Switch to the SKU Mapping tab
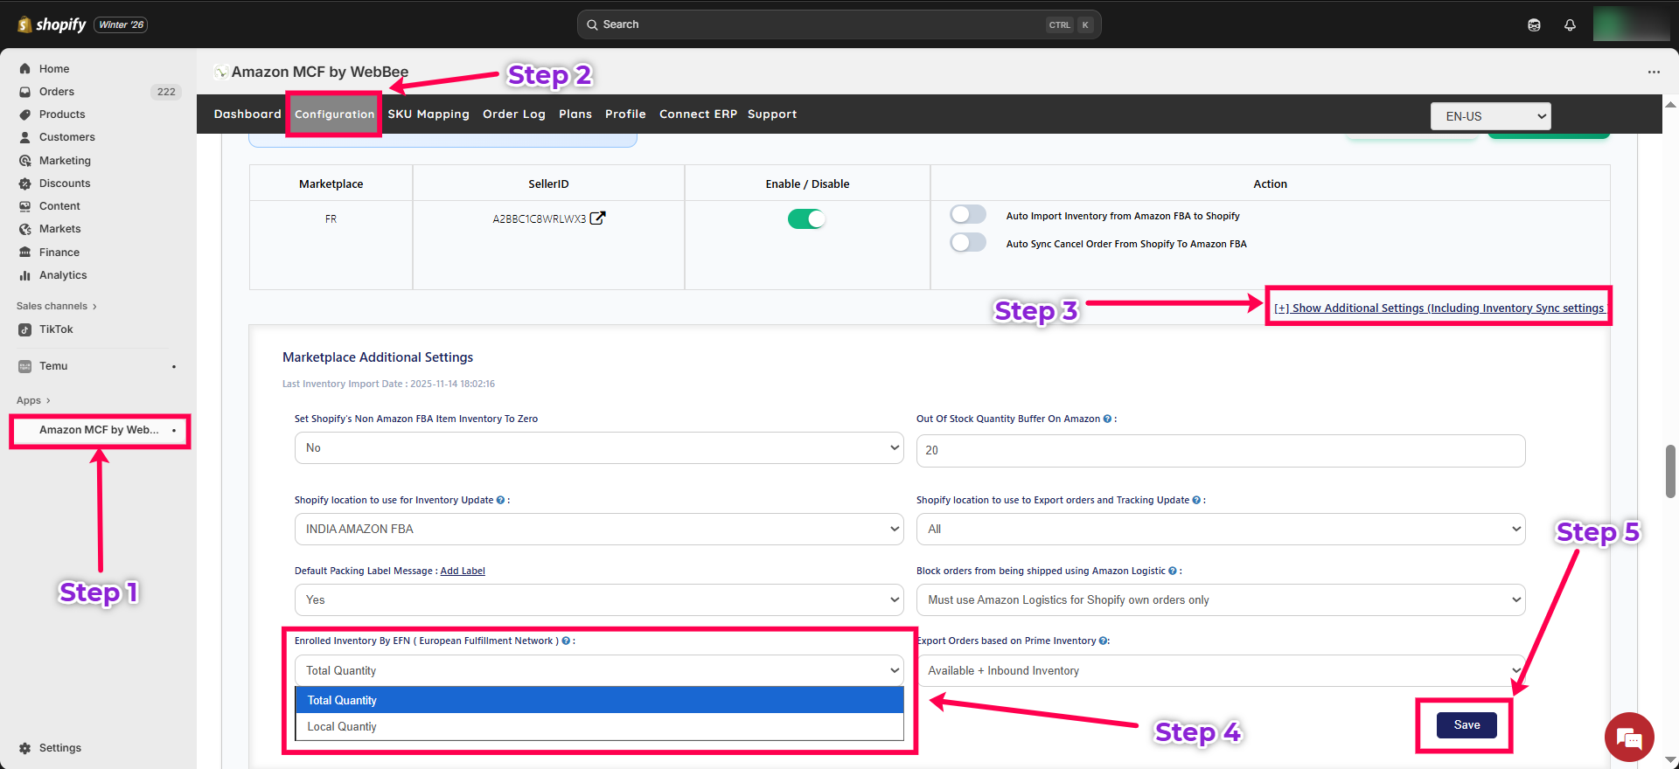1679x769 pixels. pos(428,114)
